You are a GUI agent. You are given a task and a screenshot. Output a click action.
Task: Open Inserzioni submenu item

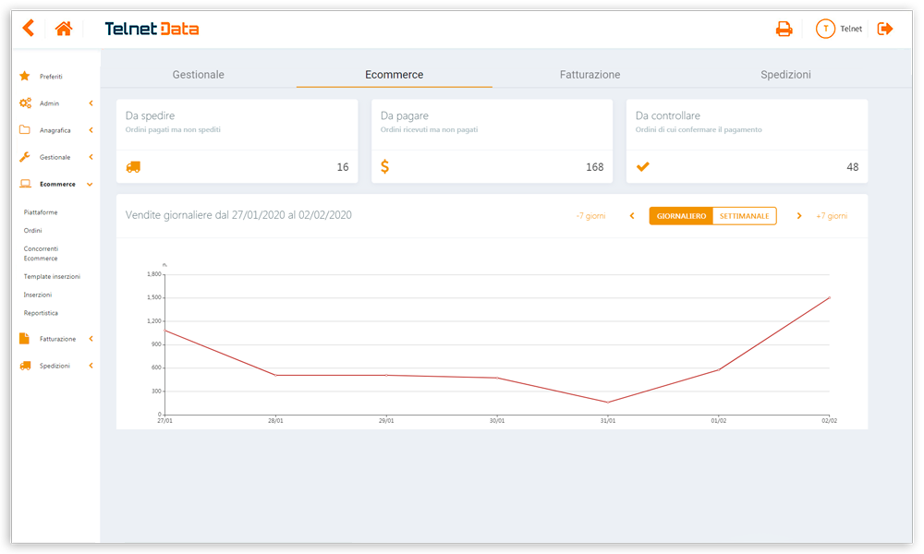[x=38, y=295]
